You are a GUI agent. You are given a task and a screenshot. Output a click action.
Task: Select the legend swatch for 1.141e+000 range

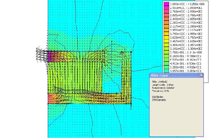coord(166,49)
